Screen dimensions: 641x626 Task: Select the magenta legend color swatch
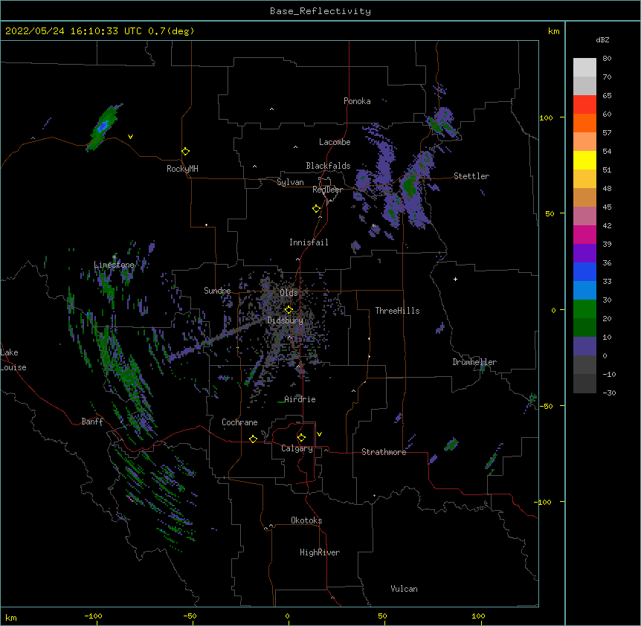[x=584, y=234]
